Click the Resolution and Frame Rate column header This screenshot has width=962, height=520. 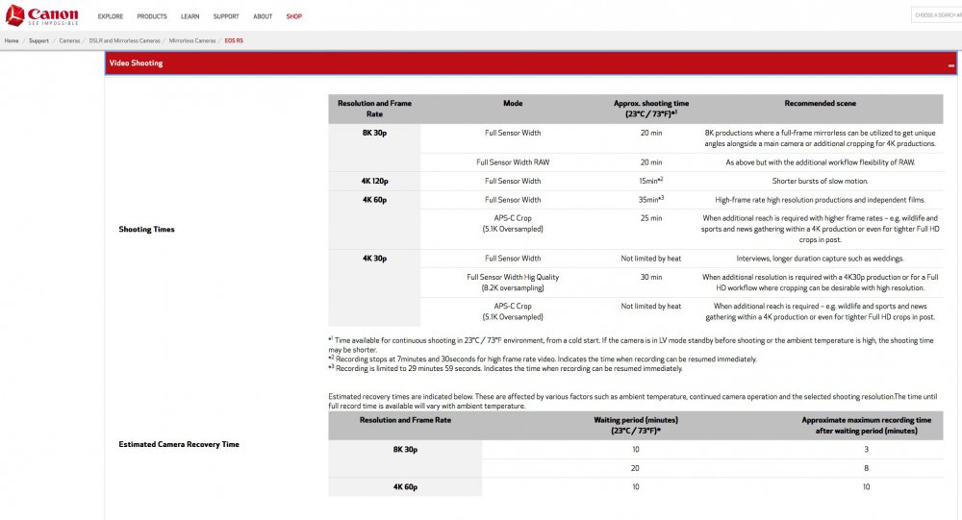(x=374, y=109)
